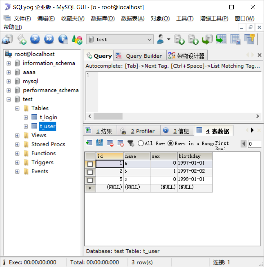Collapse the Tables folder
Screen dimensions: 264x267
pyautogui.click(x=17, y=108)
